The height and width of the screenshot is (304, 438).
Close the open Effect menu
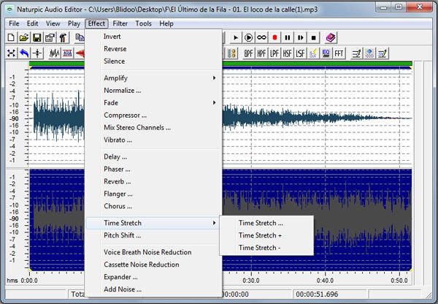click(x=96, y=24)
